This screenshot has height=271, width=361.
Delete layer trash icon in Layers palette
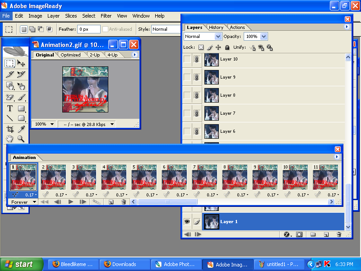click(x=339, y=234)
